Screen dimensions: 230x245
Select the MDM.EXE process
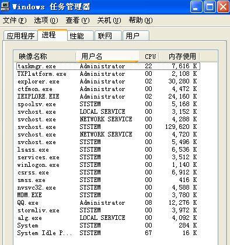(x=108, y=195)
